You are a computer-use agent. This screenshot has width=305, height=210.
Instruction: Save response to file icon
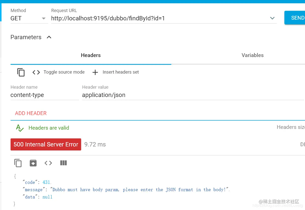(x=33, y=163)
